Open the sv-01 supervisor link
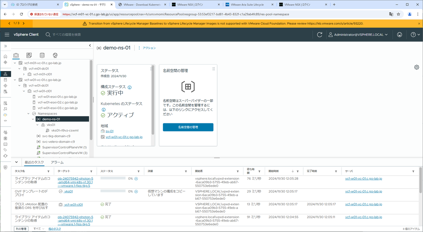423x232 pixels. (x=109, y=131)
